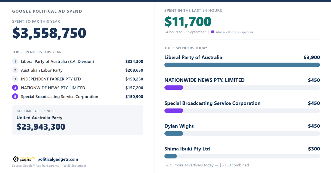Click the $324,300 yearly amount

[x=134, y=62]
